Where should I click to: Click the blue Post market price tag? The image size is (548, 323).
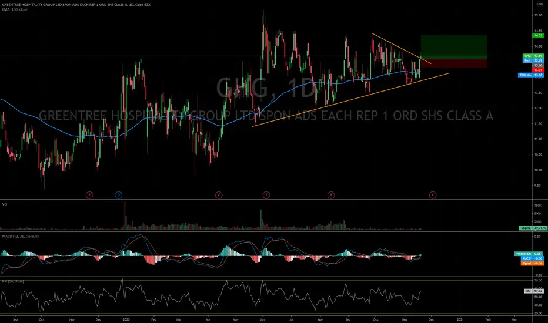533,60
